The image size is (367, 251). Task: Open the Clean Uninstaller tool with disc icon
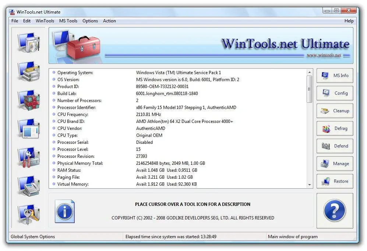[29, 43]
